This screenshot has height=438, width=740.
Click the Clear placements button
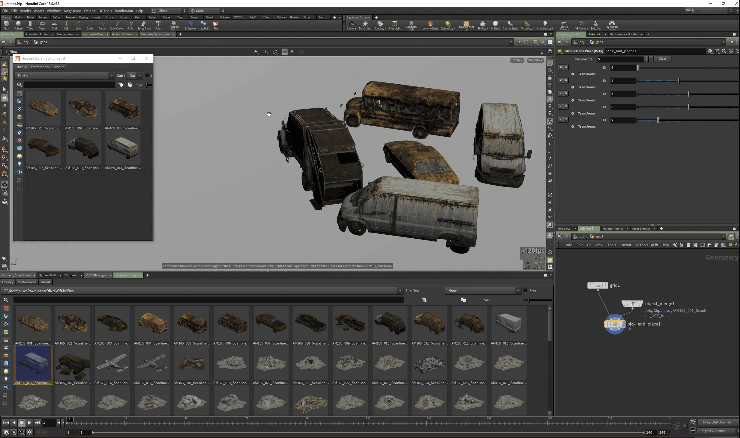[x=662, y=59]
